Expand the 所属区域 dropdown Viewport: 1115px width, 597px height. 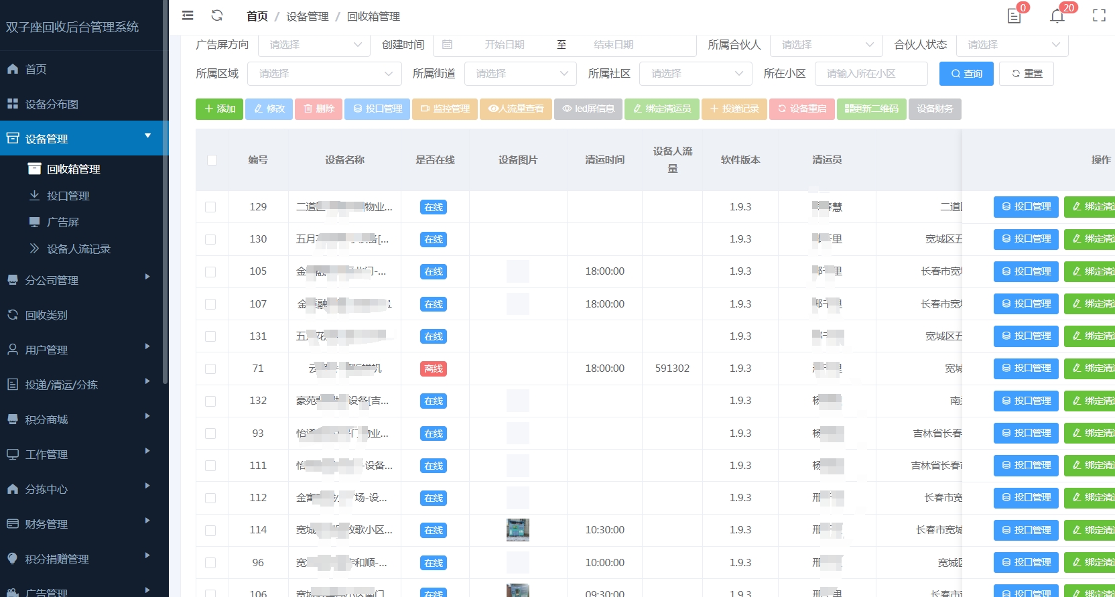pyautogui.click(x=324, y=74)
